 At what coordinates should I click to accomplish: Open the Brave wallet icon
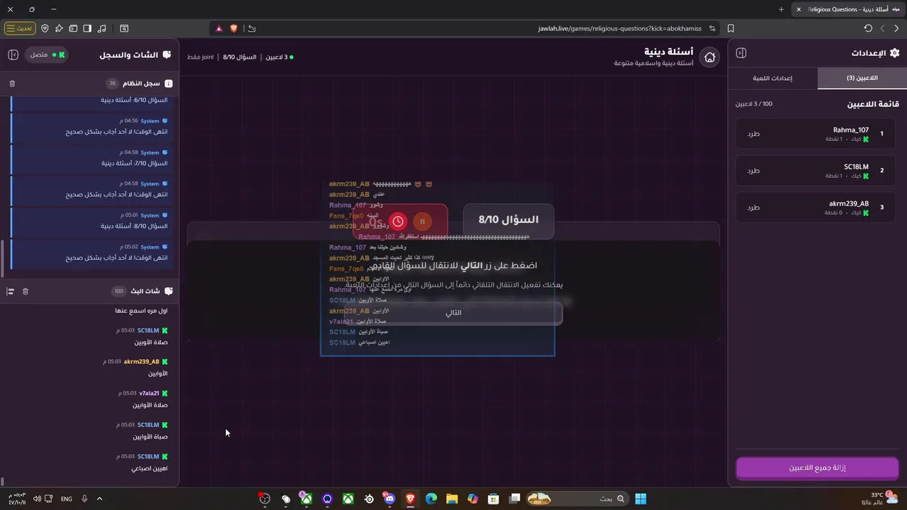click(x=73, y=28)
